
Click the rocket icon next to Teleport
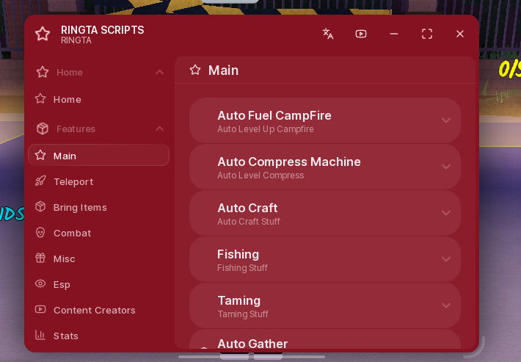40,181
